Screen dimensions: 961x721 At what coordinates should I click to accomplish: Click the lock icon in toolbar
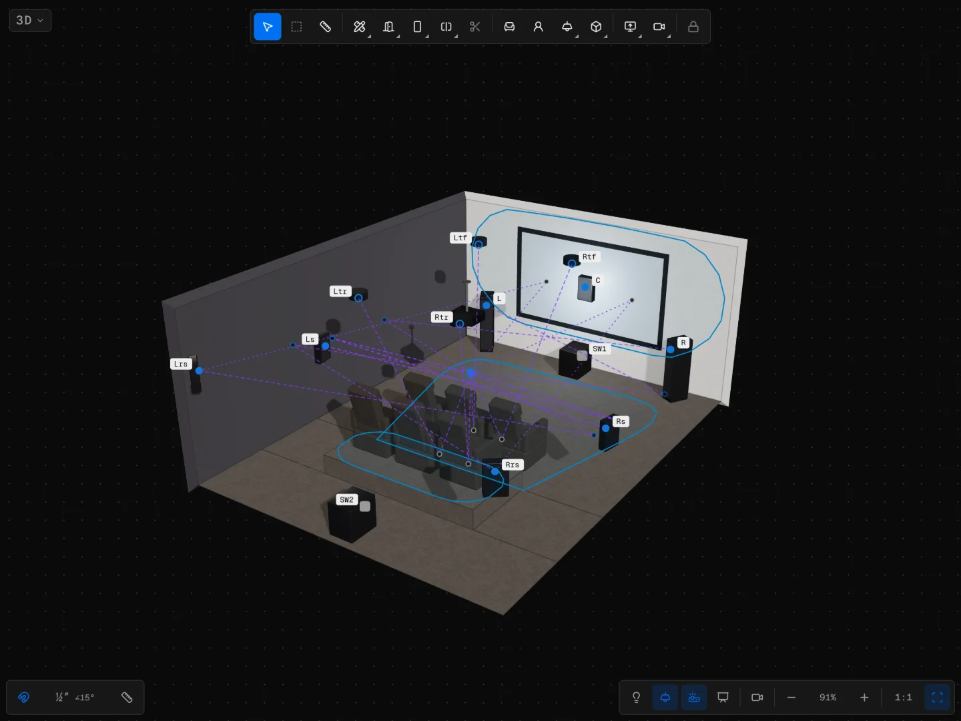(693, 27)
